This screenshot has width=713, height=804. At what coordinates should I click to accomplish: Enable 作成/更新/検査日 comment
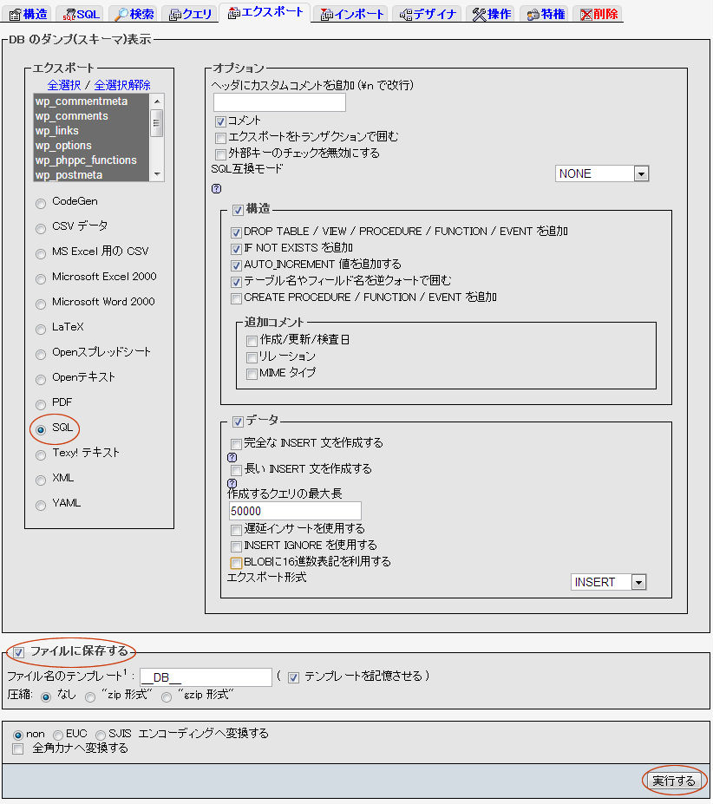(x=252, y=341)
